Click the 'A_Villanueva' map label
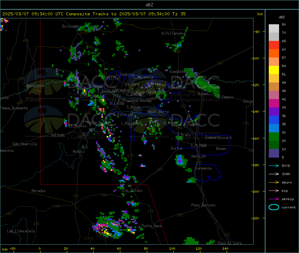This screenshot has height=253, width=299. (x=173, y=33)
